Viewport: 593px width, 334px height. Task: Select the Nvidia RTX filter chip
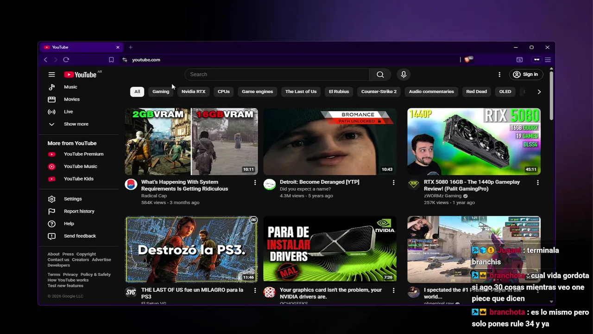tap(193, 91)
